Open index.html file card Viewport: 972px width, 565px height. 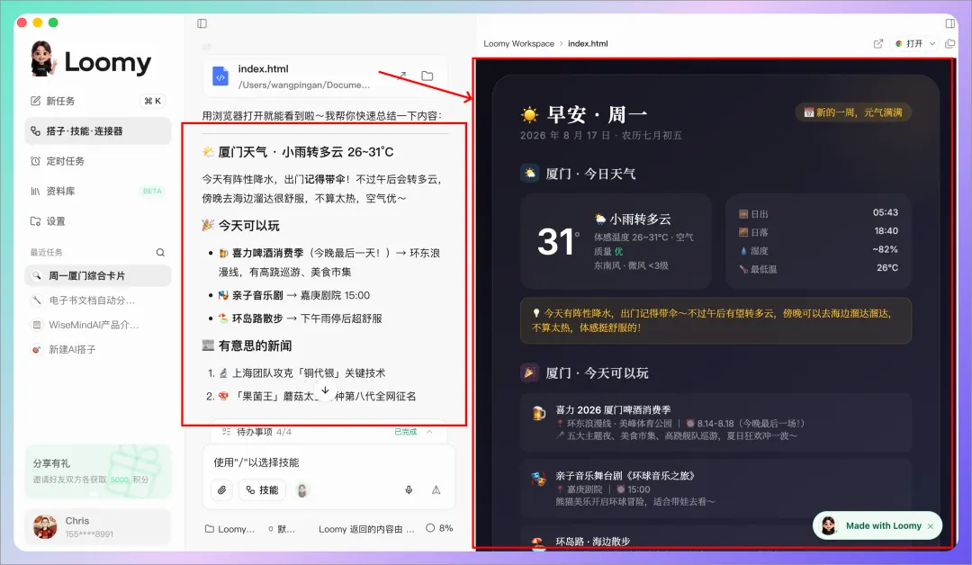326,76
